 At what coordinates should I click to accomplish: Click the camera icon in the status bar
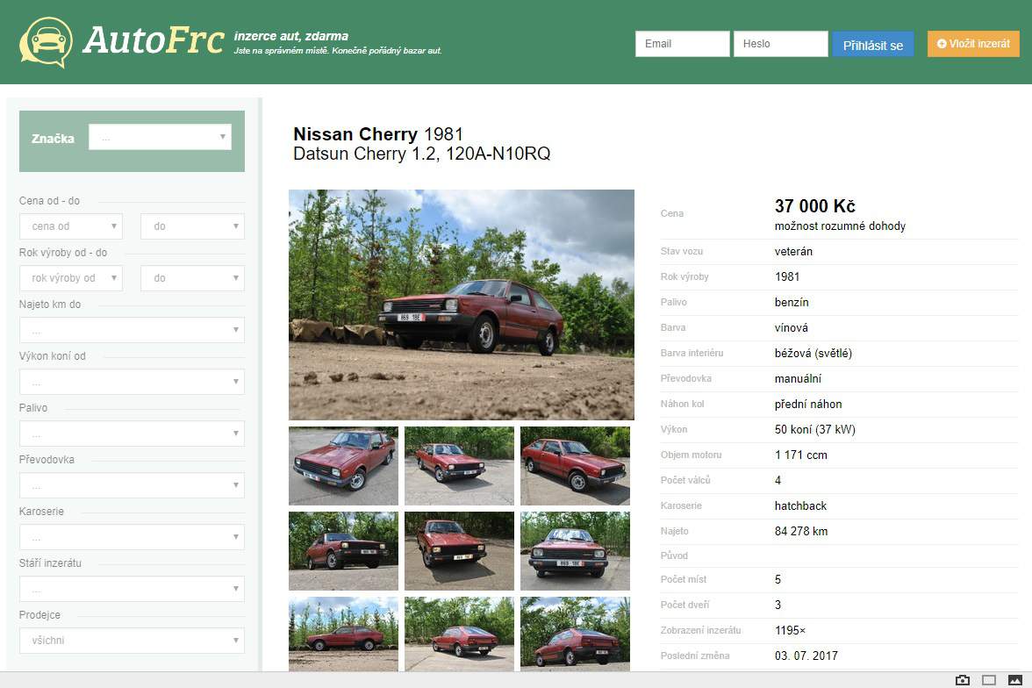coord(962,680)
